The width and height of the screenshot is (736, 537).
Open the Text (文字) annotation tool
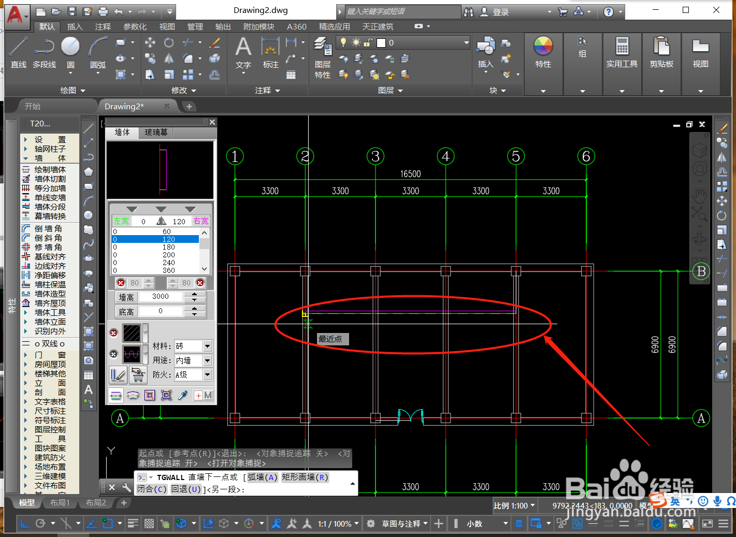(243, 53)
